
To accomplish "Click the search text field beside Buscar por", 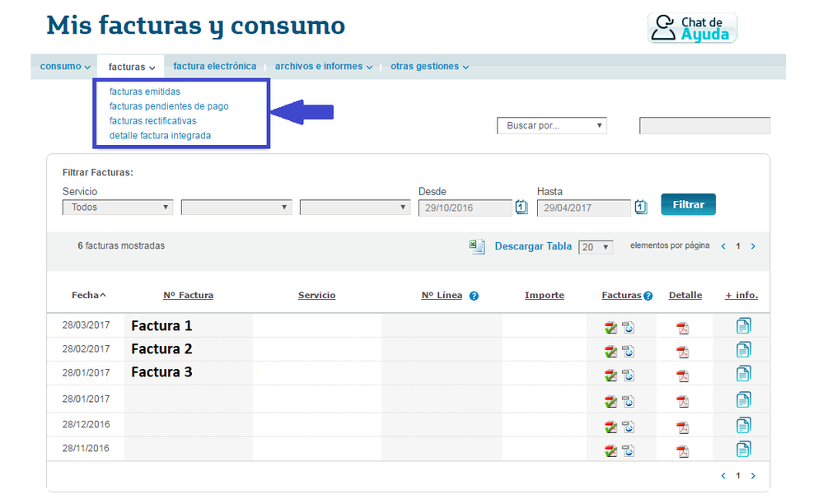I will (704, 126).
